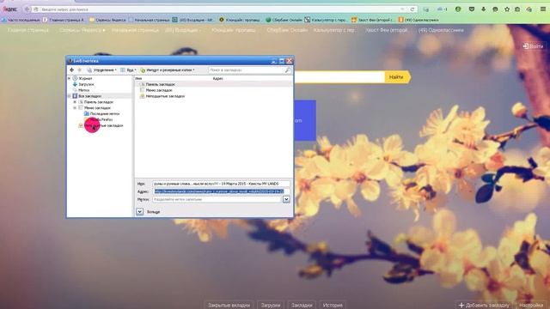The image size is (550, 309).
Task: Click the Последние метки folder icon in the tree
Action: pos(86,113)
